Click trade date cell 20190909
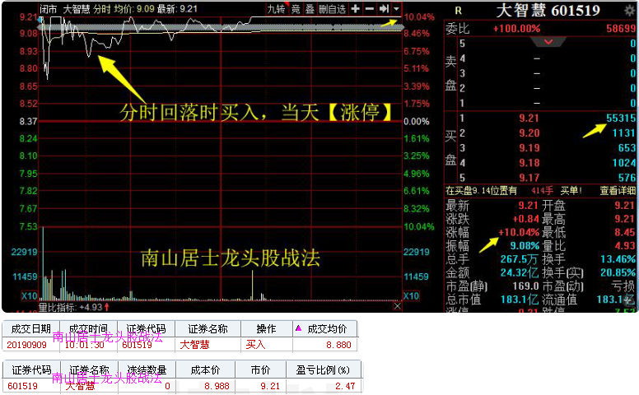The width and height of the screenshot is (639, 395). [x=26, y=345]
